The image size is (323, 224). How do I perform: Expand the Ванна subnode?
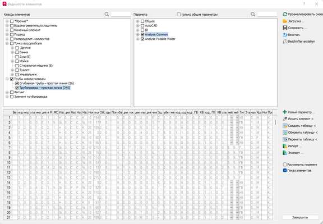pos(12,52)
